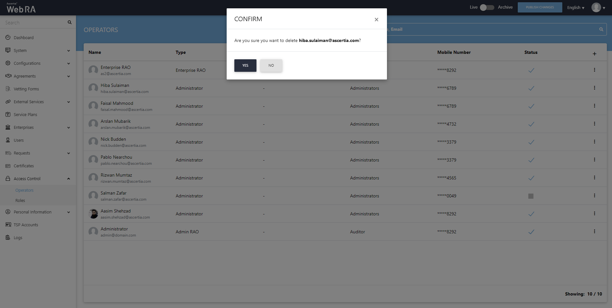The image size is (612, 308).
Task: Expand the Enterprises menu chevron
Action: pos(69,128)
